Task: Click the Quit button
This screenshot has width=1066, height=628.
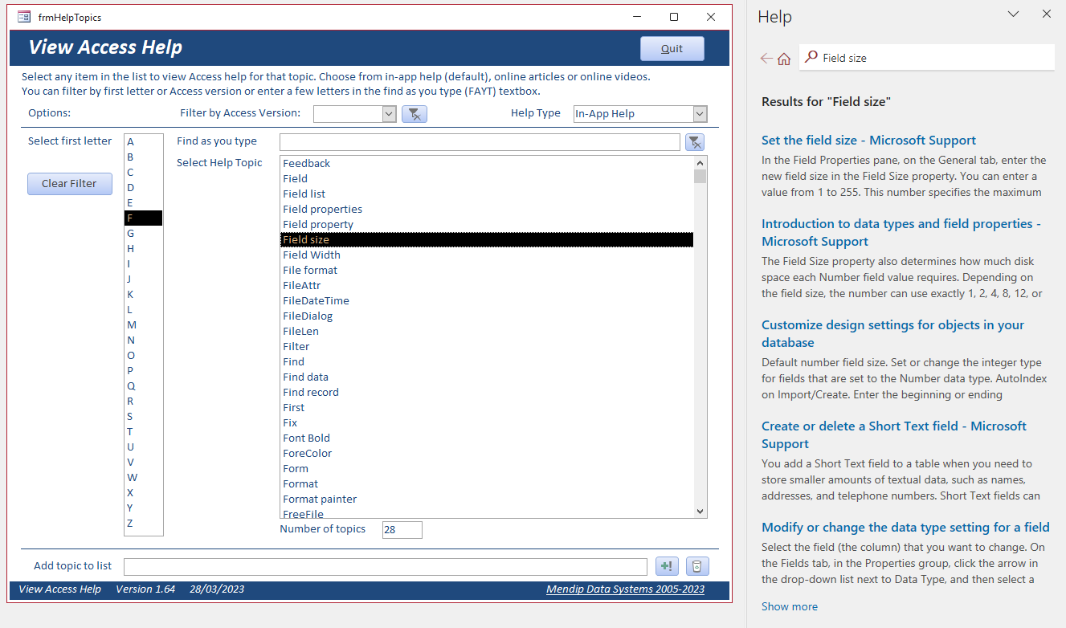Action: (x=672, y=49)
